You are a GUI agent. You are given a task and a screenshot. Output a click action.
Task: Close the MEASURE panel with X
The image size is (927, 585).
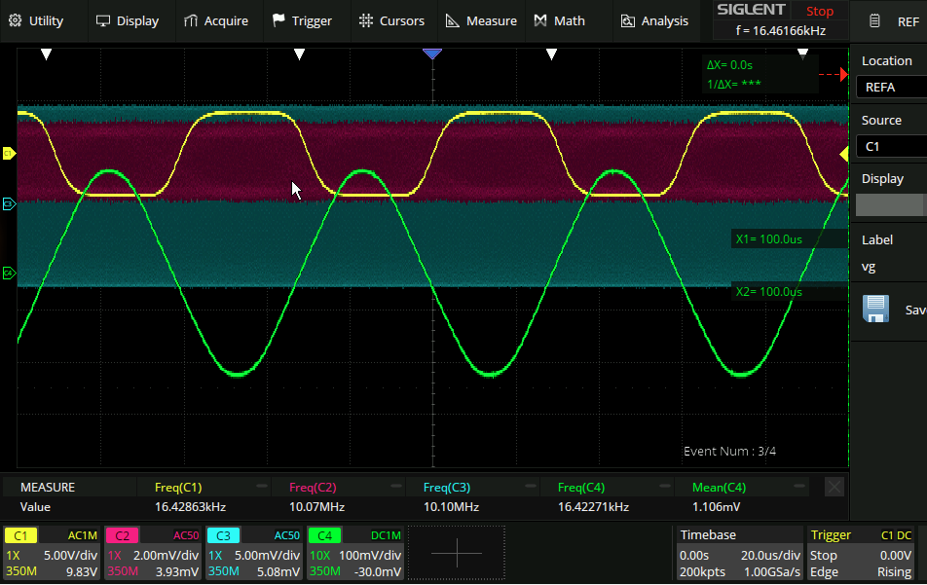(x=834, y=487)
